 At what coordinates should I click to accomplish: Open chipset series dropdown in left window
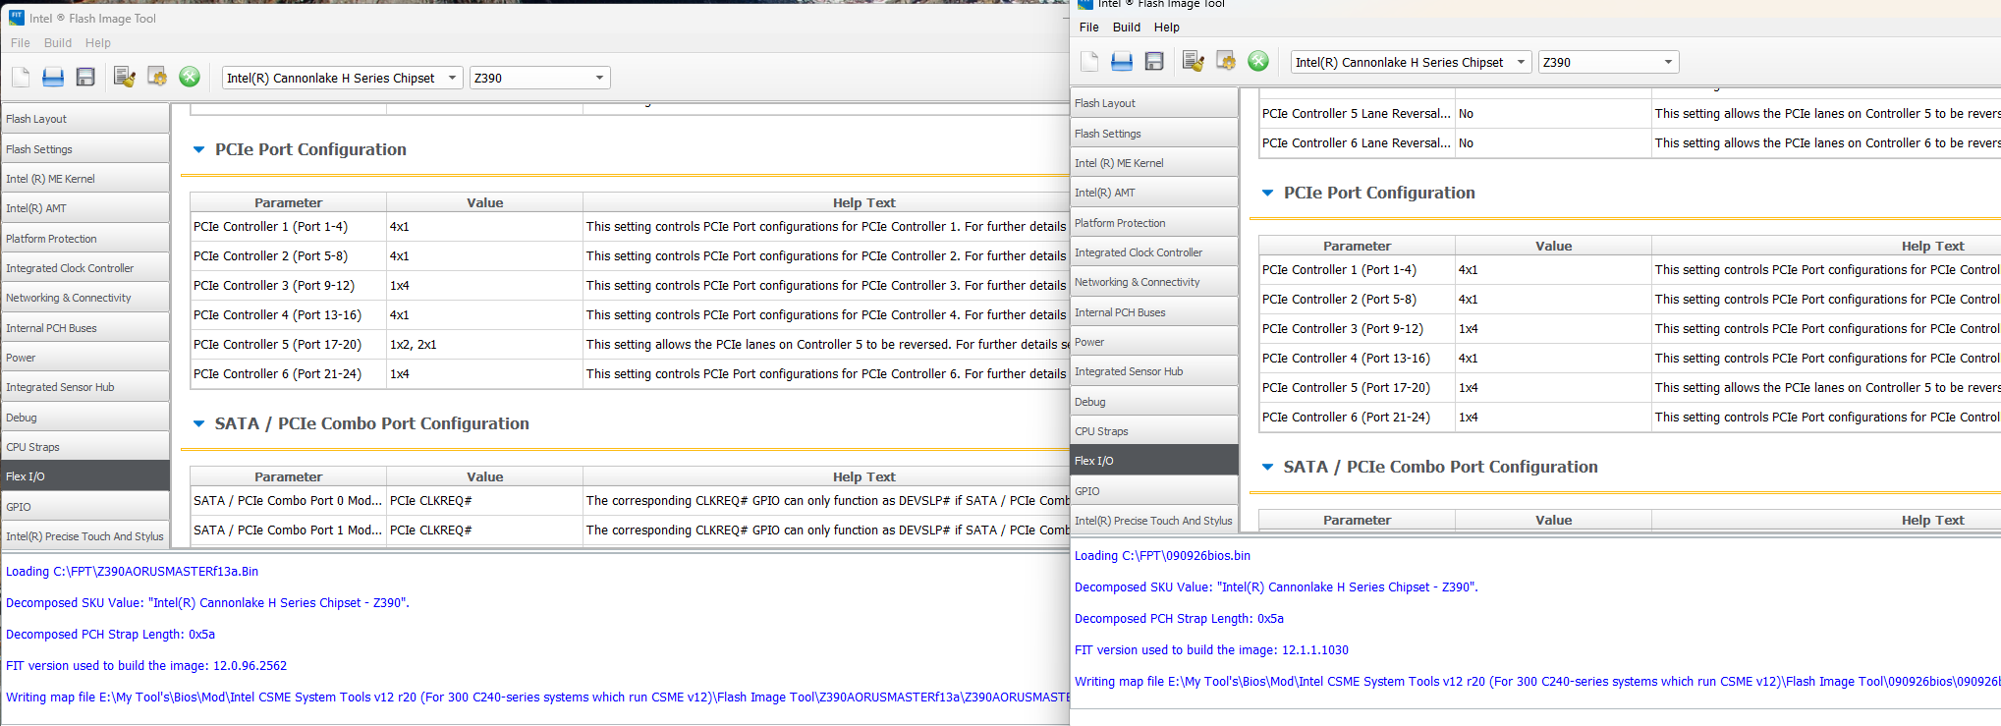[x=343, y=78]
